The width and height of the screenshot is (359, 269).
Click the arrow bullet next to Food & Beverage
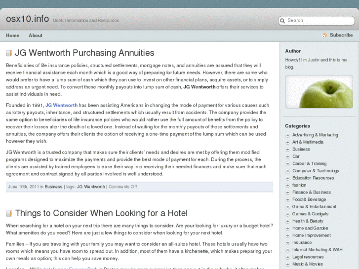click(x=287, y=199)
